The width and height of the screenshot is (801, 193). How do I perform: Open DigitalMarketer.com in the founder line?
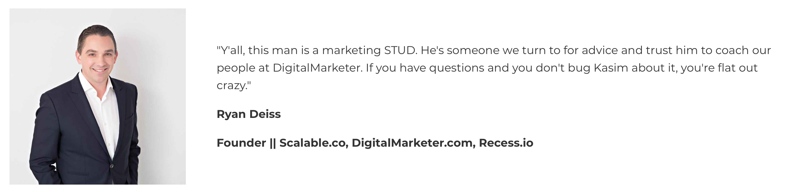413,143
